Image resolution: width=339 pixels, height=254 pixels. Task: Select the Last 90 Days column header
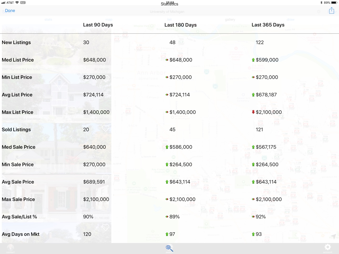[x=98, y=25]
